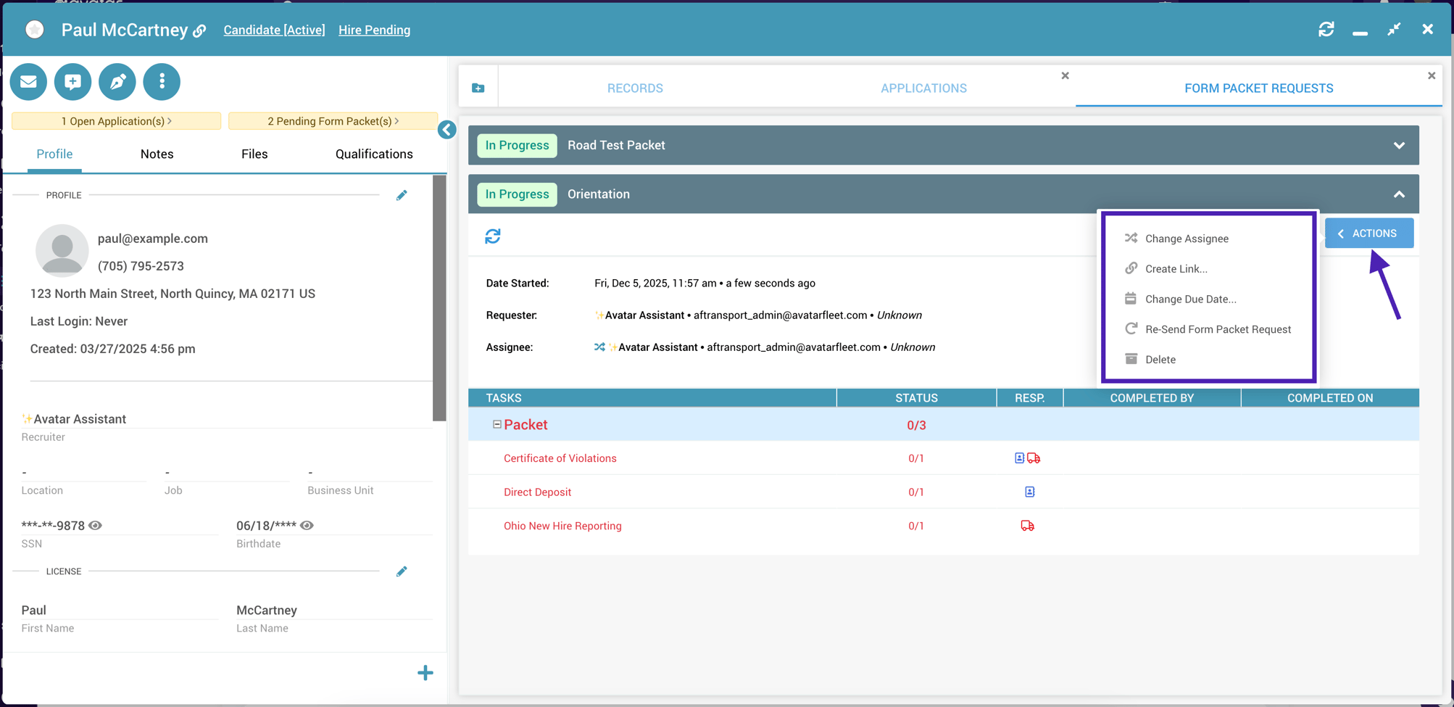Open the three-dot more options button
Viewport: 1454px width, 707px height.
pos(162,82)
